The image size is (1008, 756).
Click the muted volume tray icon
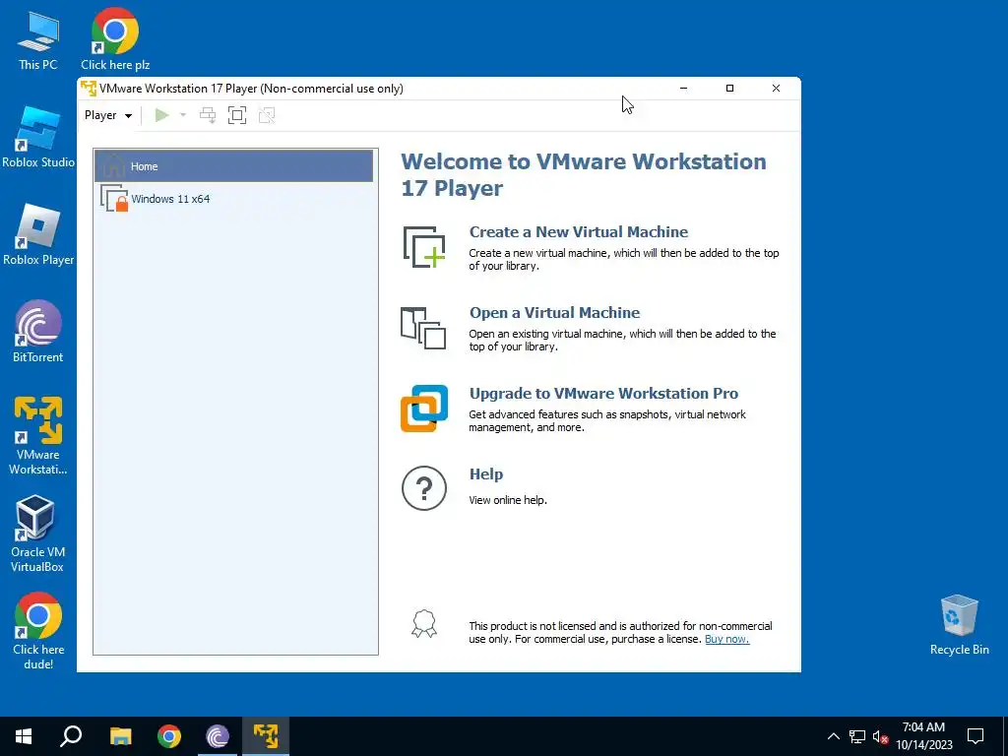pyautogui.click(x=880, y=736)
